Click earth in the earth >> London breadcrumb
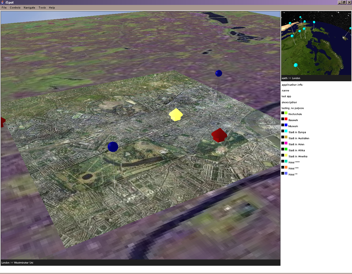 284,78
